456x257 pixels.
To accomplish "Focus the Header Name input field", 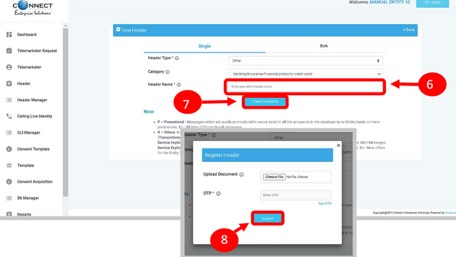I will (x=304, y=87).
